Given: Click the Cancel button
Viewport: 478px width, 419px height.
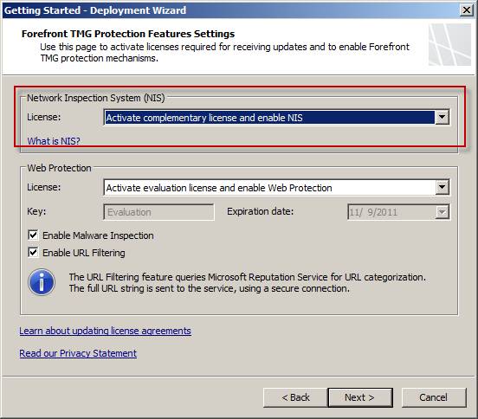Looking at the screenshot, I should point(434,397).
